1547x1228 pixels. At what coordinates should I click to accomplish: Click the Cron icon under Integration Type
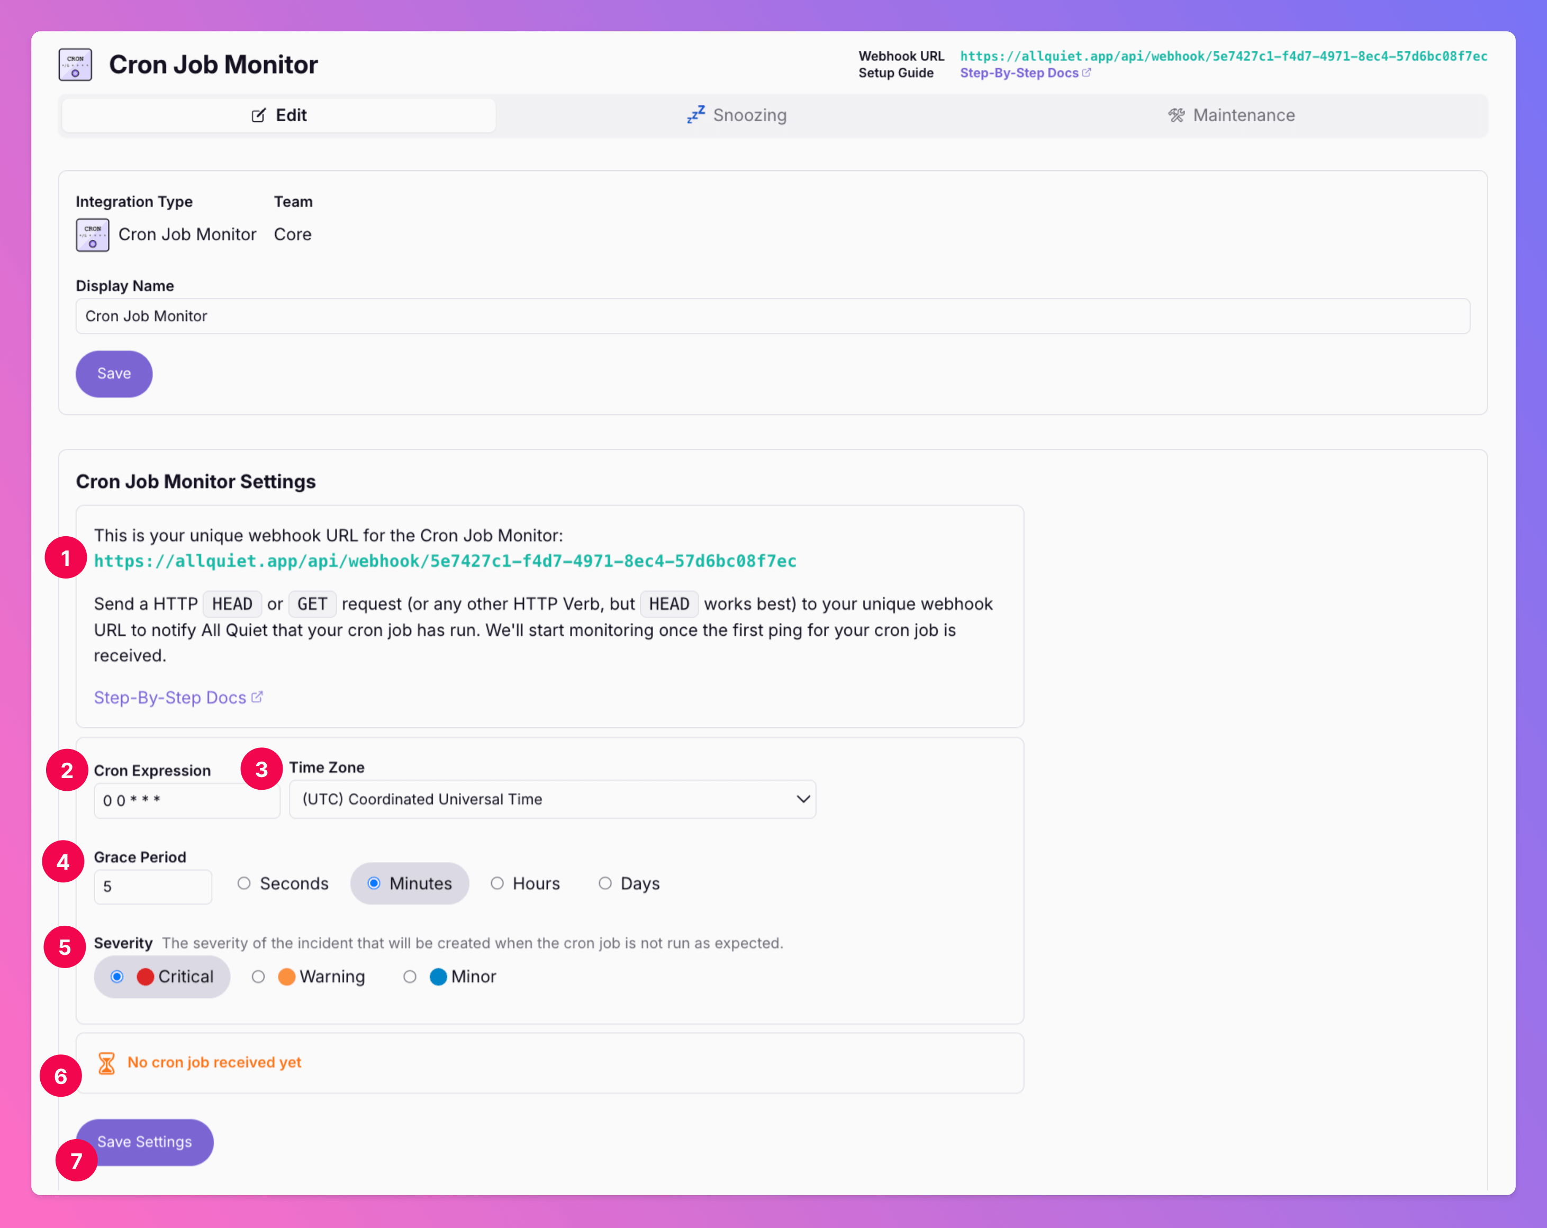click(93, 234)
